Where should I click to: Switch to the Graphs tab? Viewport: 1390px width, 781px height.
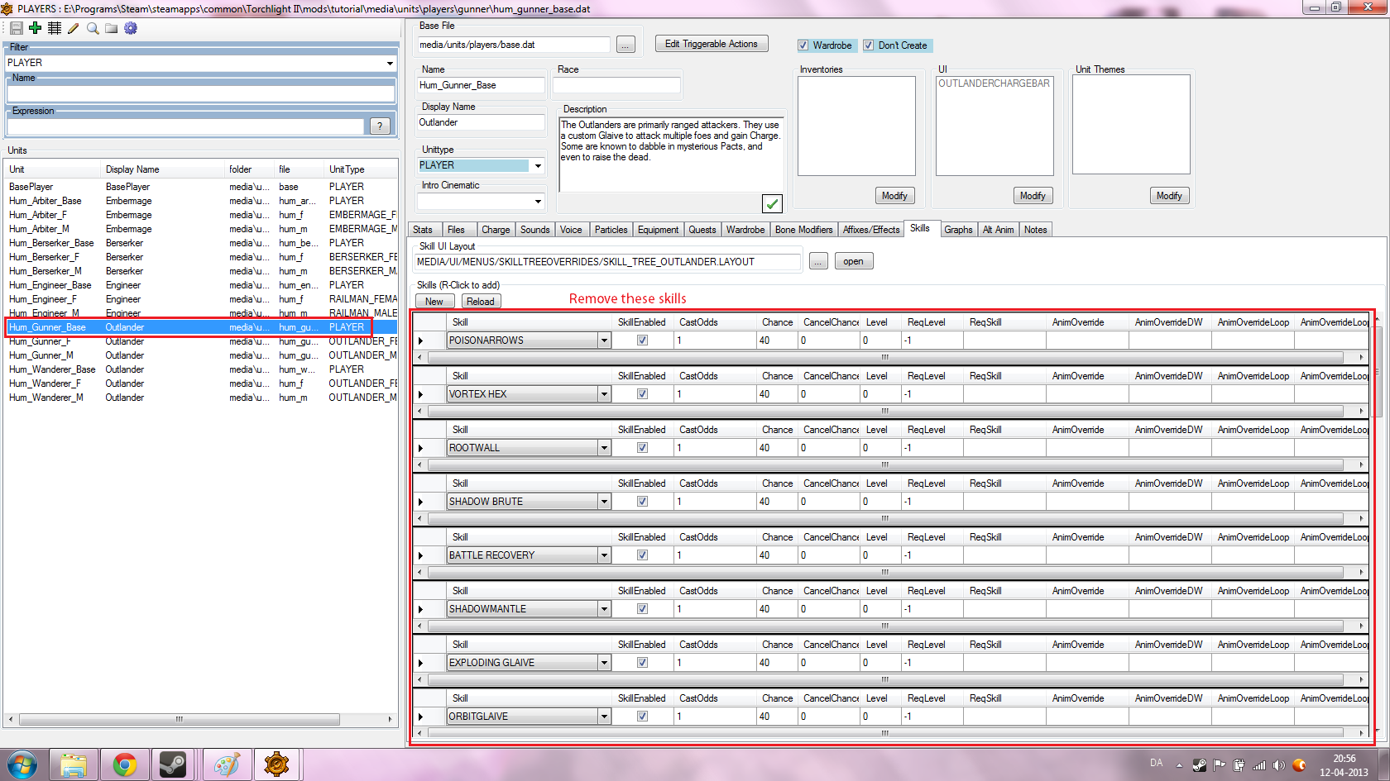pos(958,230)
